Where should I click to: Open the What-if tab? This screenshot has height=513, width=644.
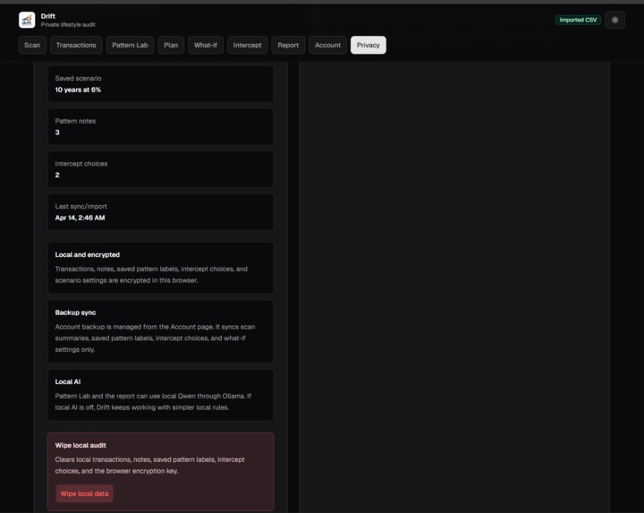pyautogui.click(x=206, y=46)
